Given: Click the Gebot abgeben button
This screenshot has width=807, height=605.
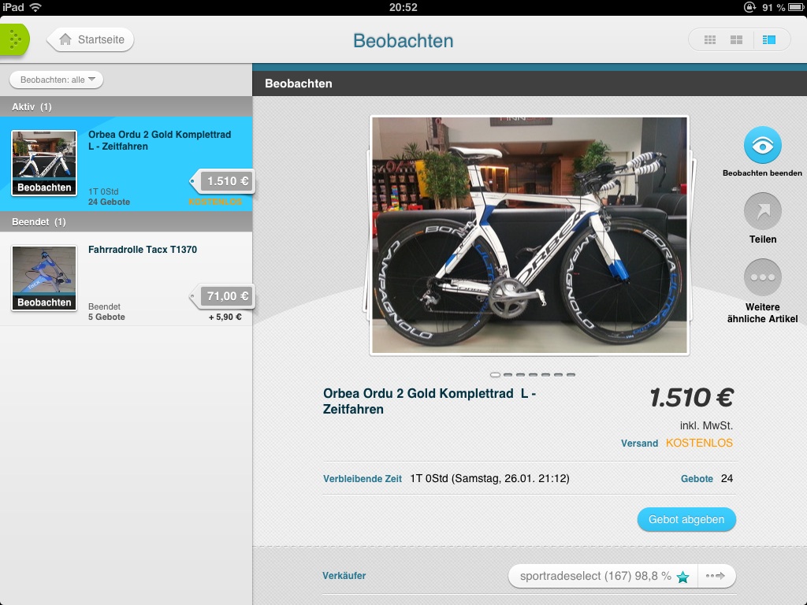Looking at the screenshot, I should tap(686, 520).
